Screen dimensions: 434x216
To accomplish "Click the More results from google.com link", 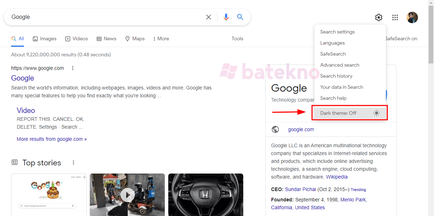I will [x=52, y=139].
